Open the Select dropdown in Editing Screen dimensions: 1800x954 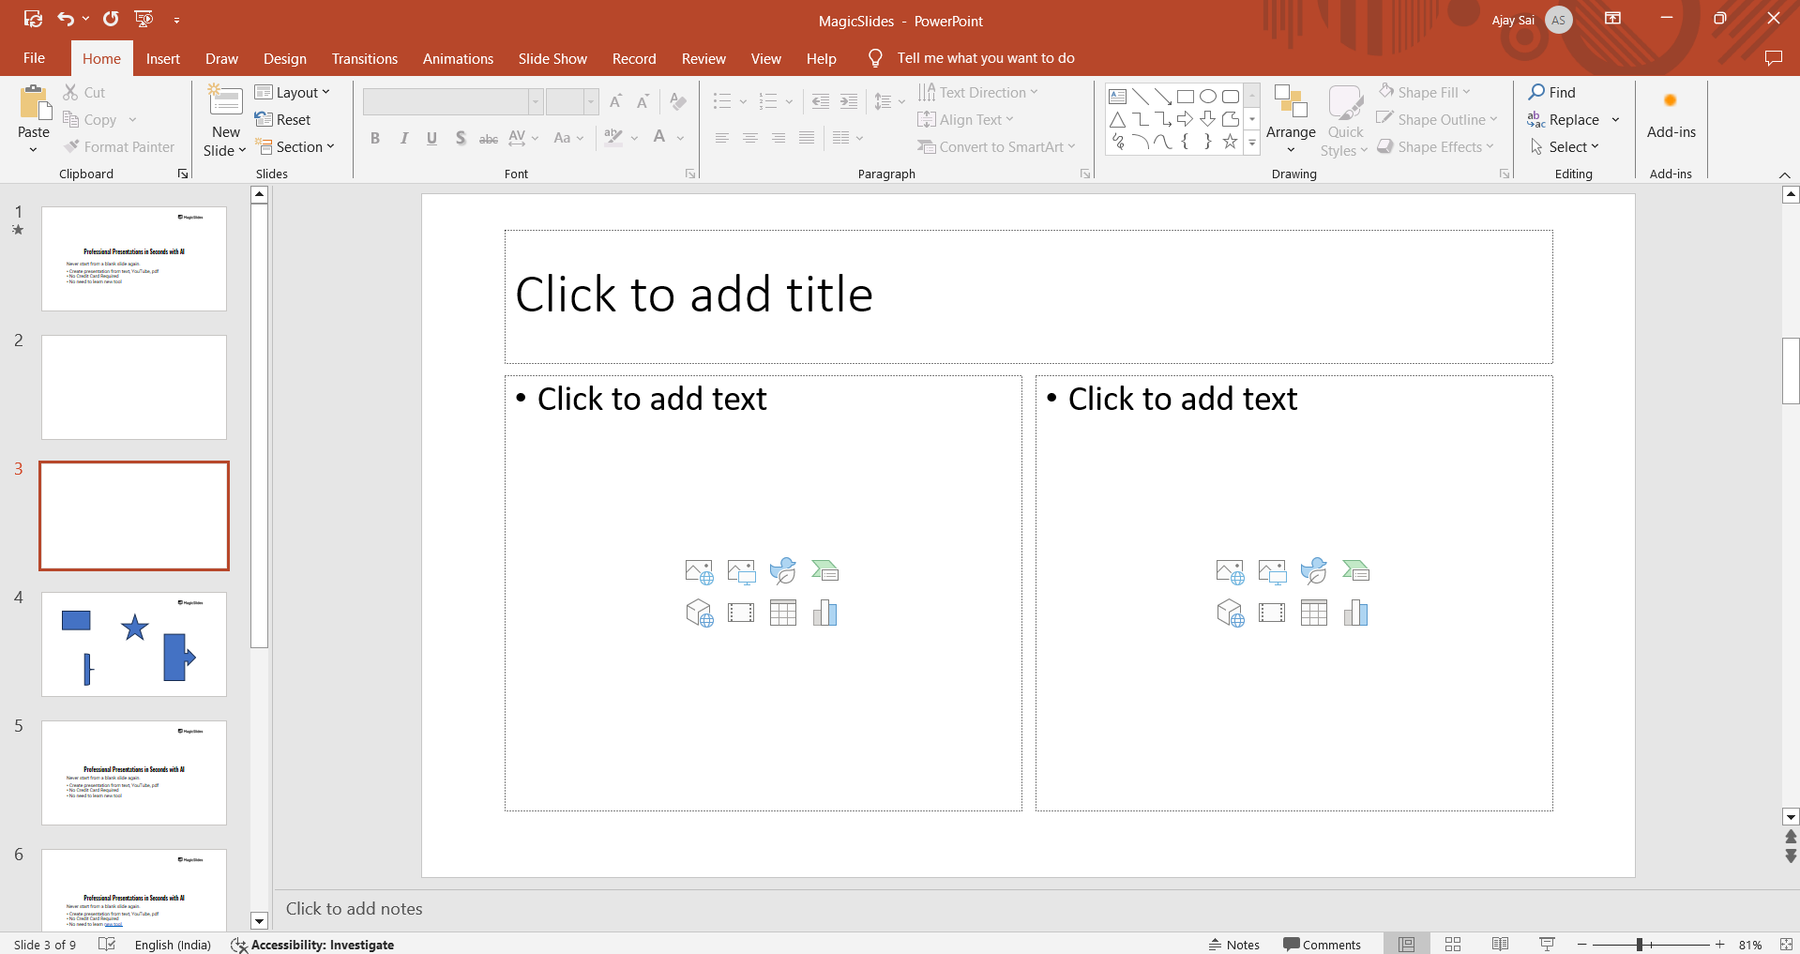pyautogui.click(x=1566, y=147)
